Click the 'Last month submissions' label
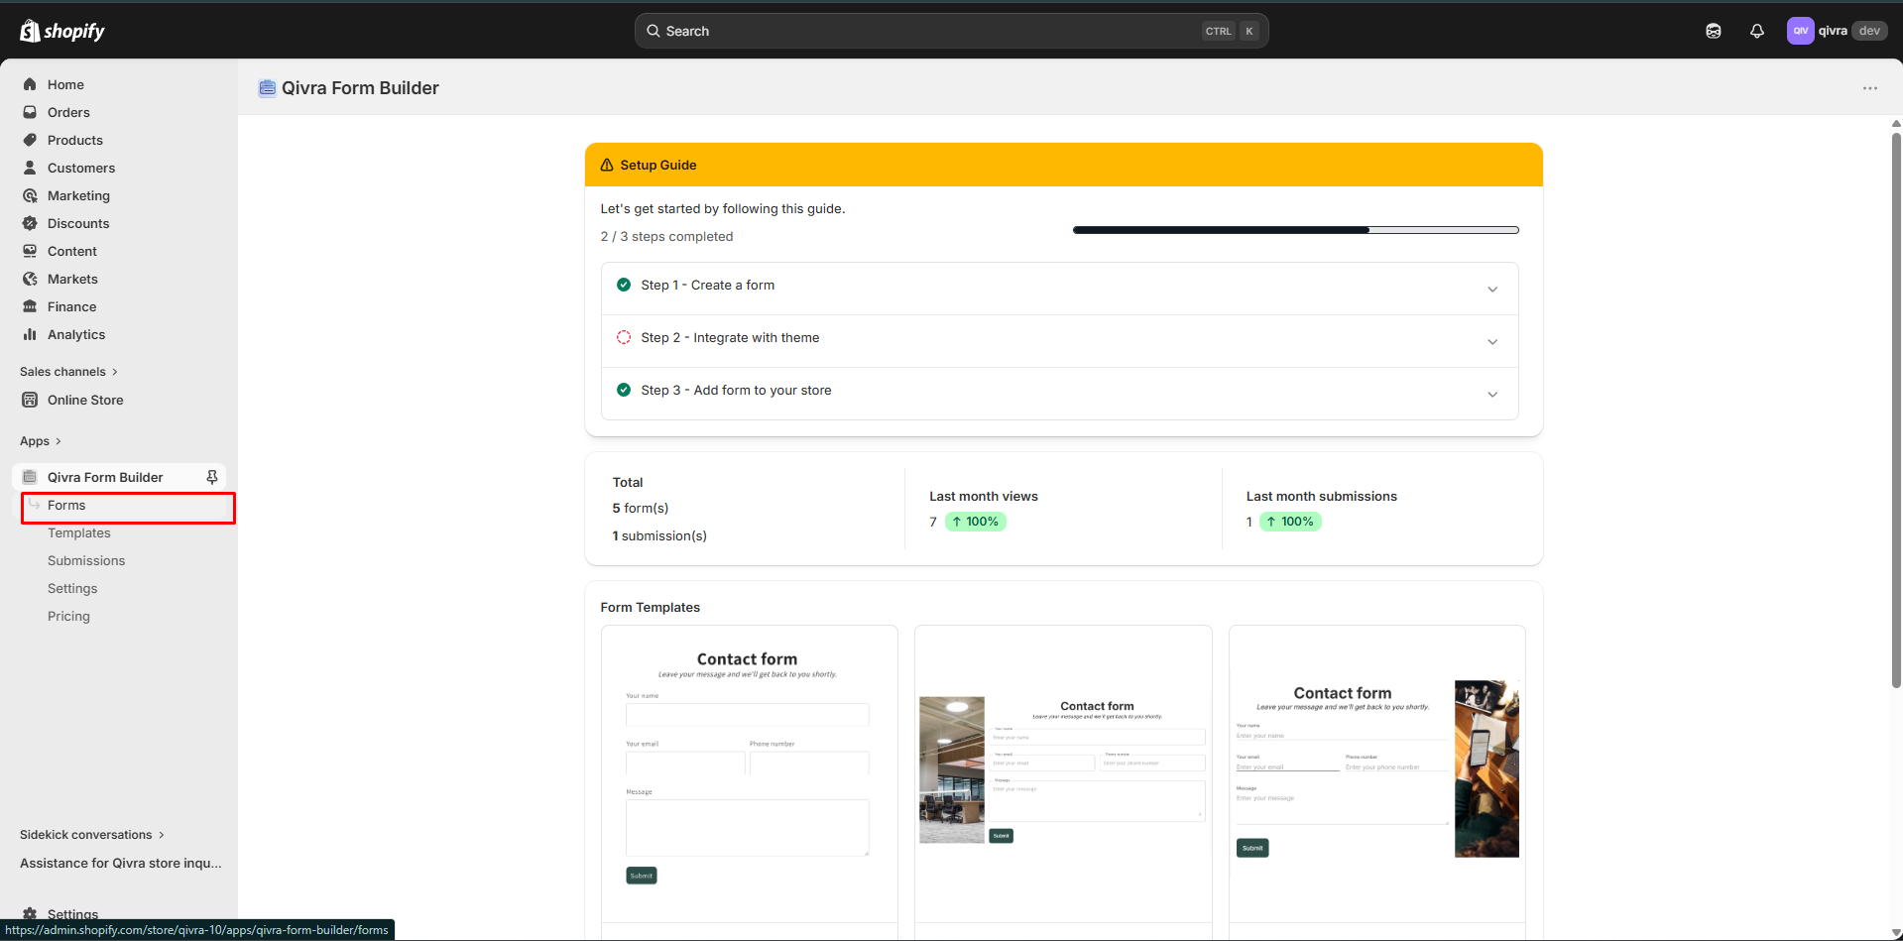The width and height of the screenshot is (1903, 941). click(x=1322, y=496)
